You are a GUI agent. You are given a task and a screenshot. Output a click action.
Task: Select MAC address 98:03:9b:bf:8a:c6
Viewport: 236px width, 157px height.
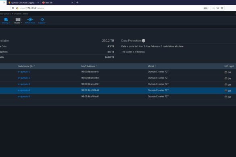point(90,97)
